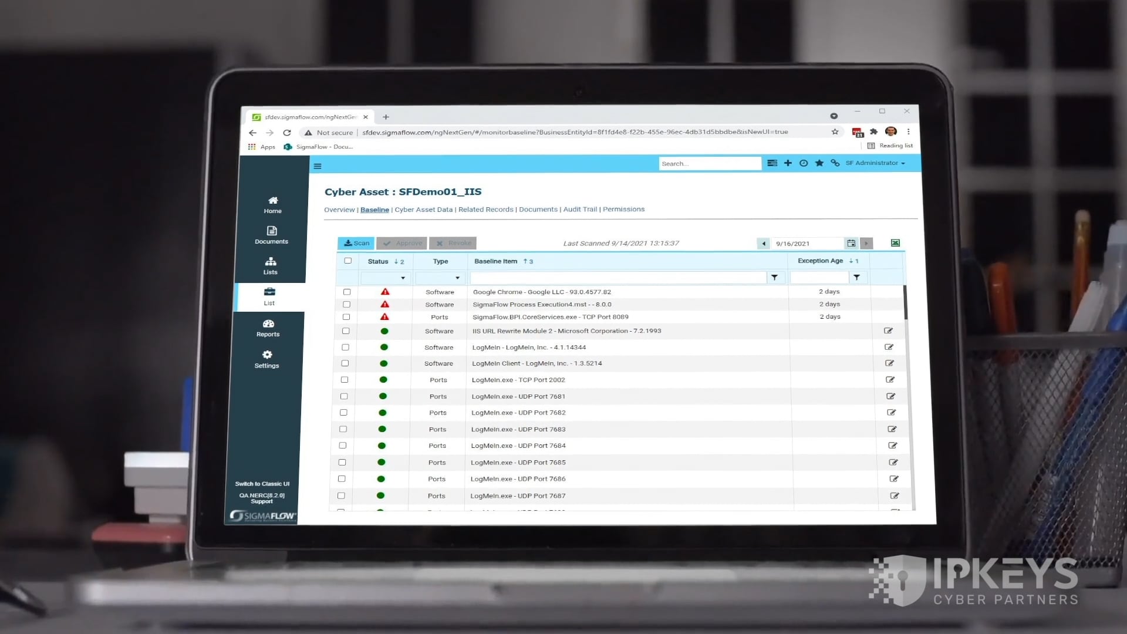Click the Scan button
Image resolution: width=1127 pixels, height=634 pixels.
[x=356, y=242]
